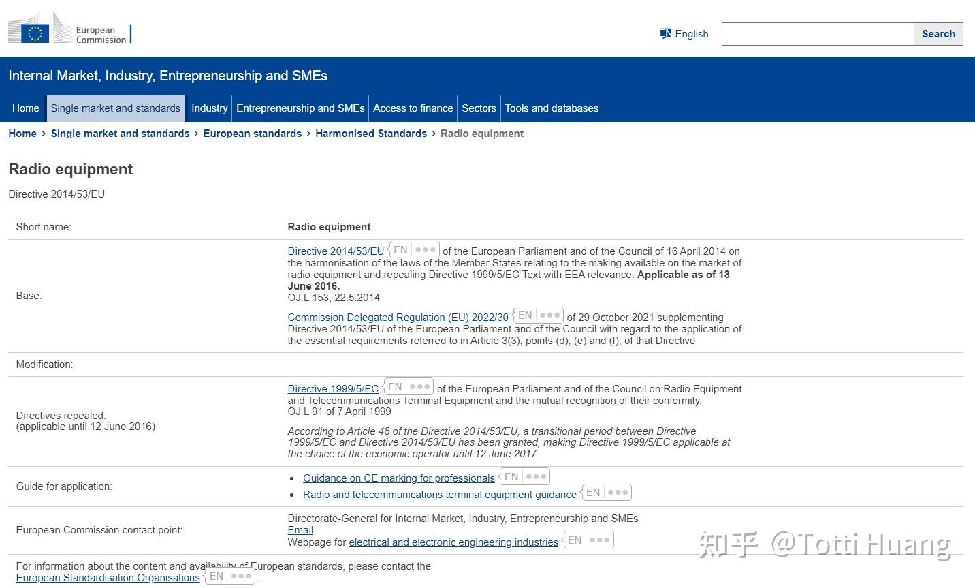This screenshot has height=588, width=975.
Task: Open EN language badge for Regulation 2022/30
Action: point(525,315)
